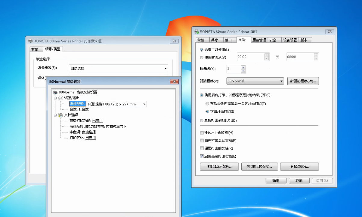Uncheck 启用高级打印功能(E) checkbox
The image size is (362, 217).
click(202, 156)
